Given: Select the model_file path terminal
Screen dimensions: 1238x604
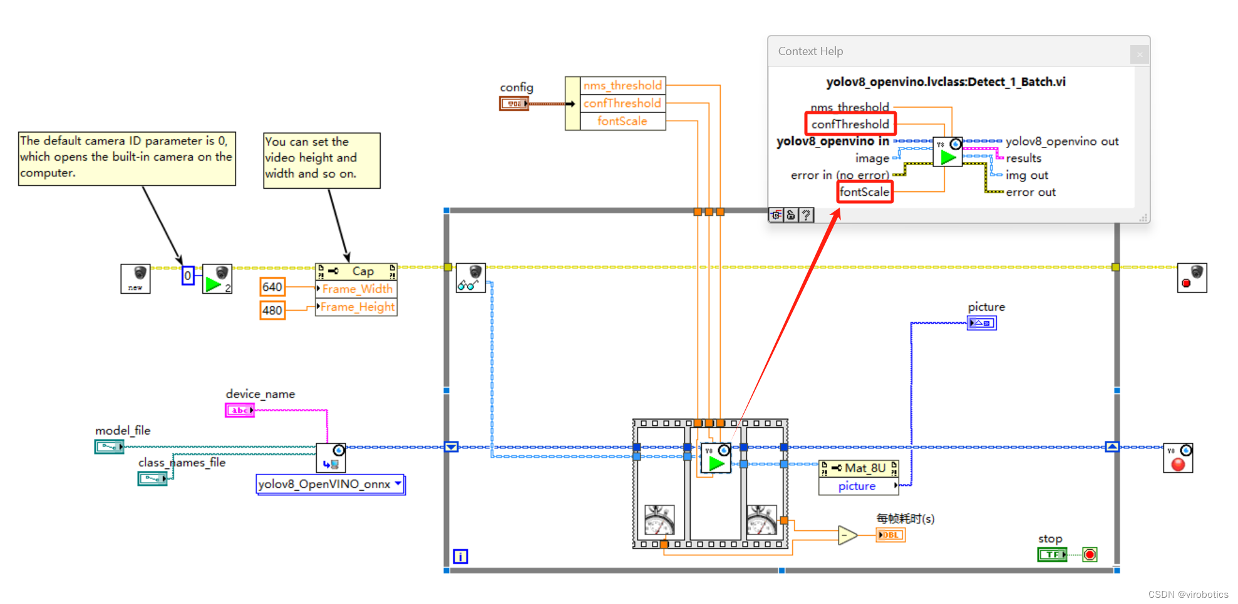Looking at the screenshot, I should 110,446.
